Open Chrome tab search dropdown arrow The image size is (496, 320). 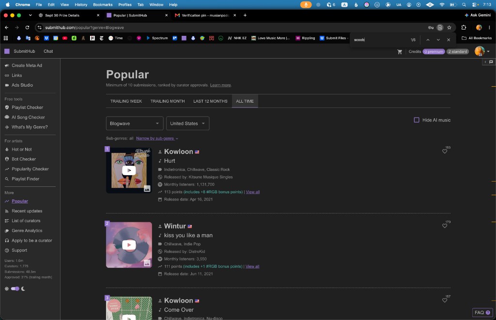pos(30,15)
